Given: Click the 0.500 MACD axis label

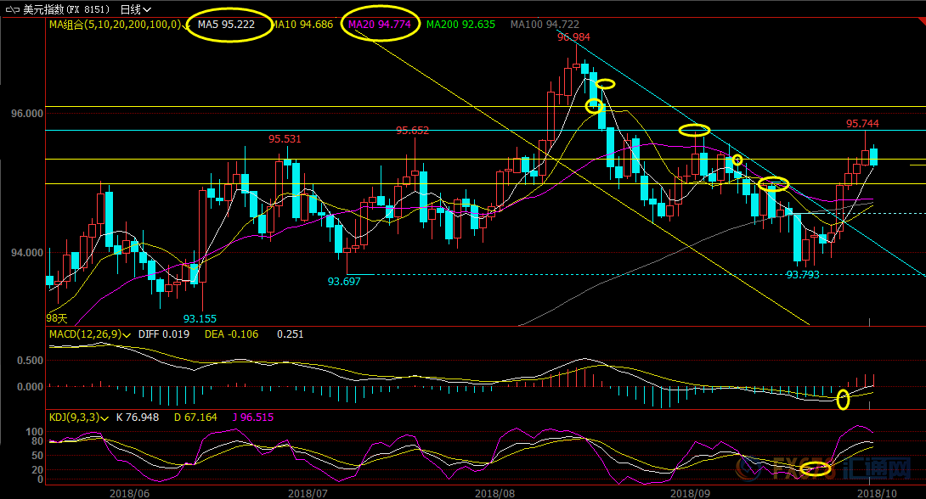Looking at the screenshot, I should coord(30,361).
